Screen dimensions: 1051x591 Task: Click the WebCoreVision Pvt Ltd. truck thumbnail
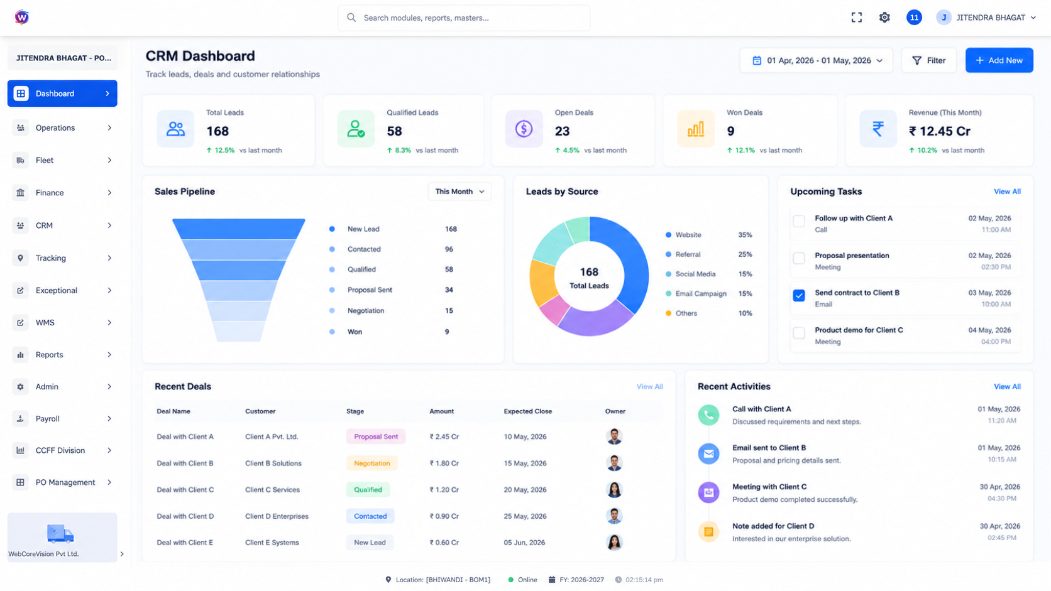pos(60,534)
